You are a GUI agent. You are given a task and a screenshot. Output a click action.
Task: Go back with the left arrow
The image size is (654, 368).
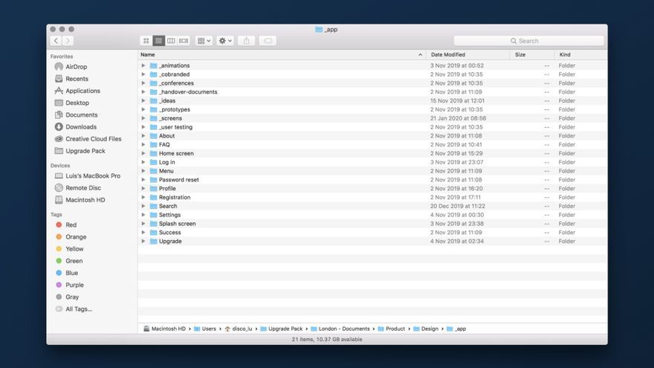[56, 41]
